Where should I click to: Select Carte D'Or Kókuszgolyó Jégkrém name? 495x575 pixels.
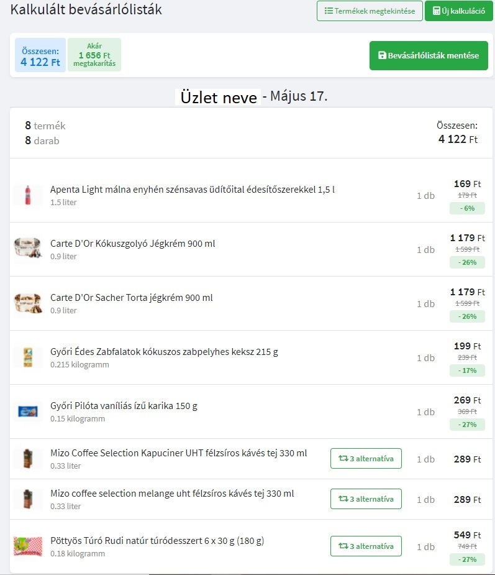[x=133, y=244]
